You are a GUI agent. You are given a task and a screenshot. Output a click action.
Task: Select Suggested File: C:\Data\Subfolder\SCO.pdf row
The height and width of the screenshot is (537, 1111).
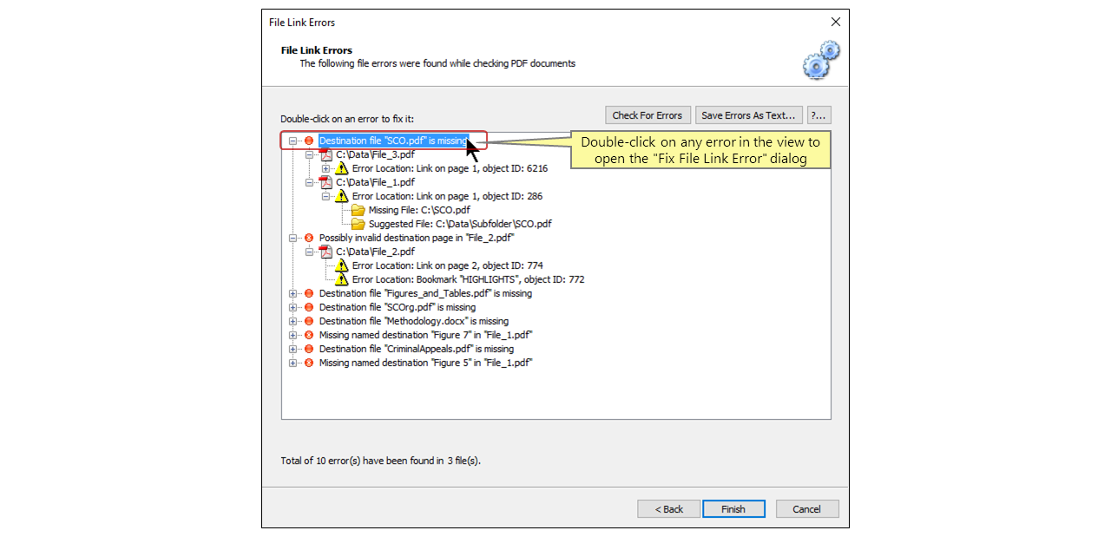coord(460,224)
